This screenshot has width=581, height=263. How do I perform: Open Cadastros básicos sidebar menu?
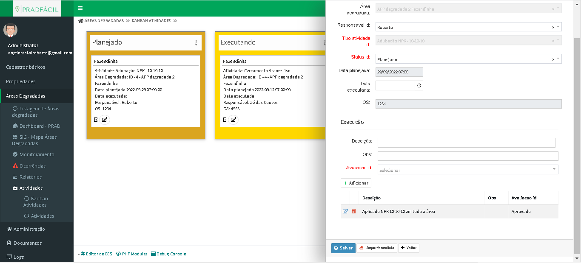[26, 67]
